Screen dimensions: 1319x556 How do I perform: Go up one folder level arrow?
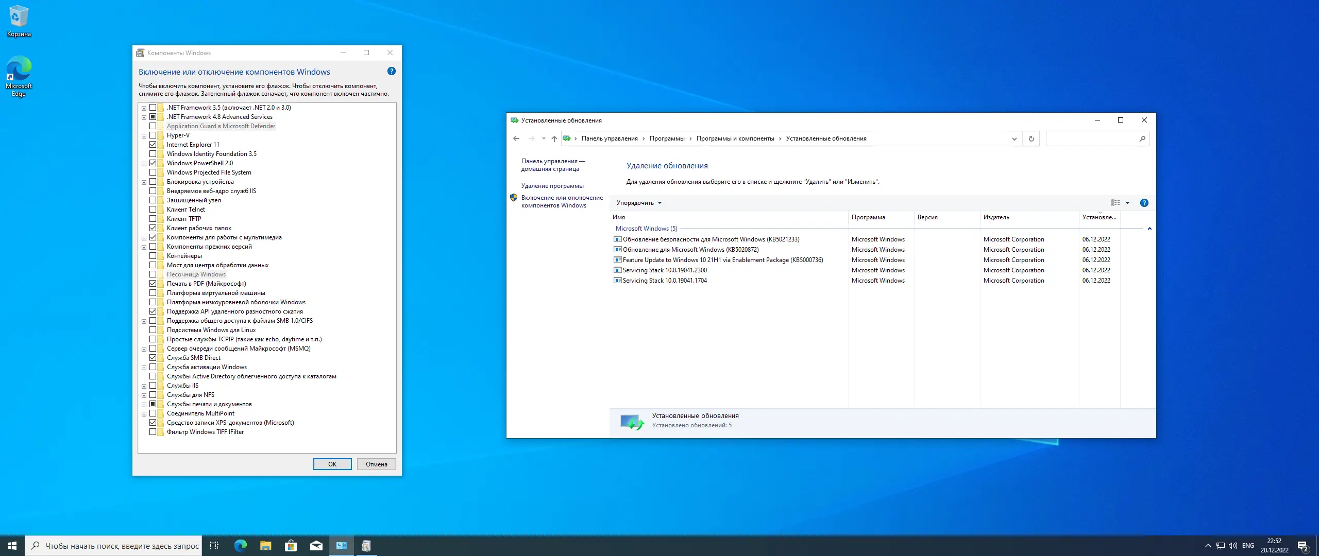(x=554, y=138)
